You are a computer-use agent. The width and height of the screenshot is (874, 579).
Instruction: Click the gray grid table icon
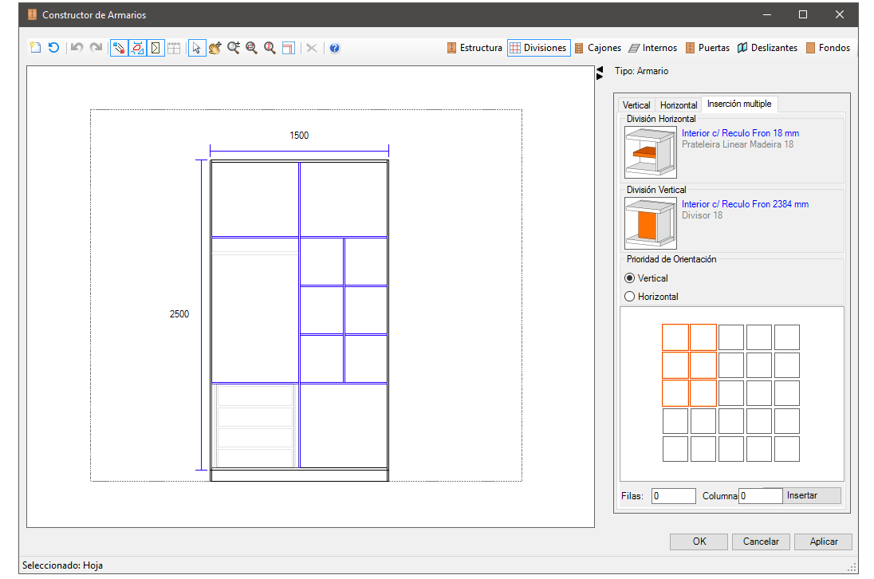[x=174, y=48]
